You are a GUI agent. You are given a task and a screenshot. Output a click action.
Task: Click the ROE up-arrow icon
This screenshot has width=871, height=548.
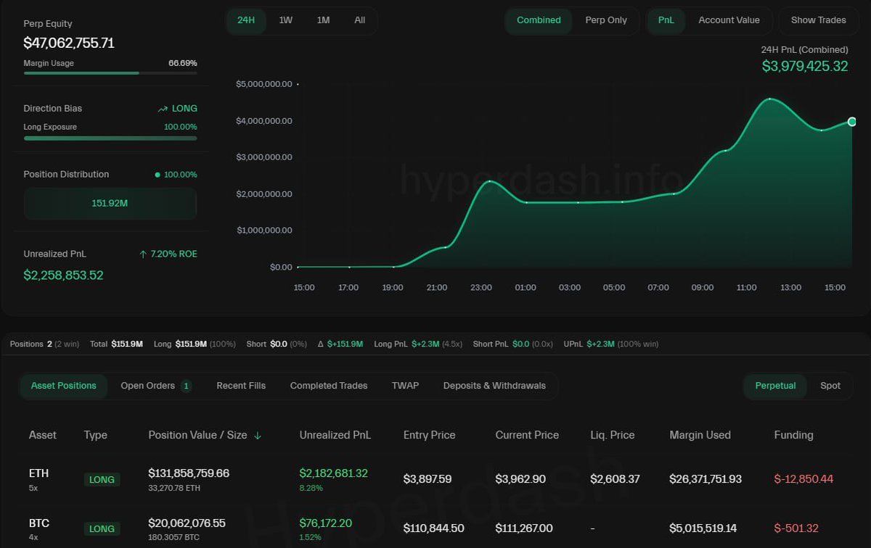click(x=143, y=254)
